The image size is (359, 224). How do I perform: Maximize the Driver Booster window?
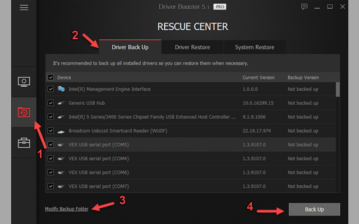(330, 7)
